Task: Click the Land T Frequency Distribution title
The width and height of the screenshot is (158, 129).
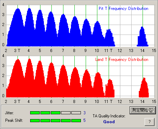Action: pos(122,60)
